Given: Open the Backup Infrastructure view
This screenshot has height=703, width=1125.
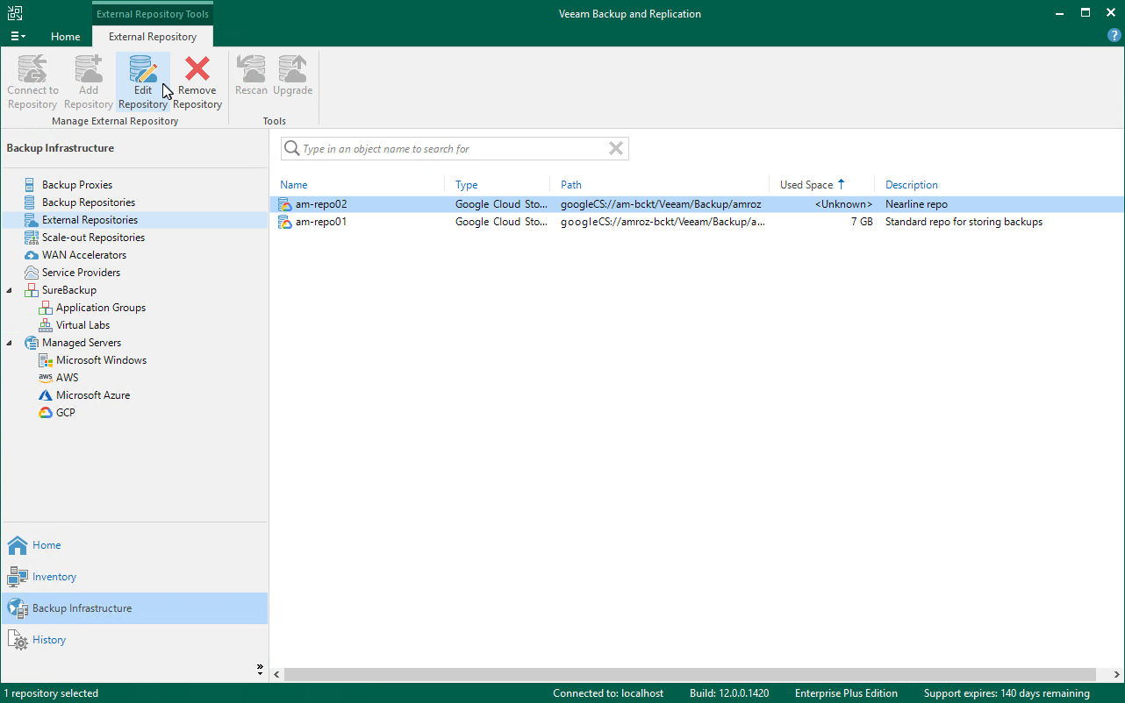Looking at the screenshot, I should 134,608.
